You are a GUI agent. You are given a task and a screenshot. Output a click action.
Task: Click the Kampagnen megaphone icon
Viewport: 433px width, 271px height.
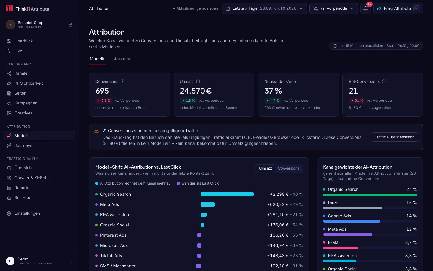click(9, 103)
